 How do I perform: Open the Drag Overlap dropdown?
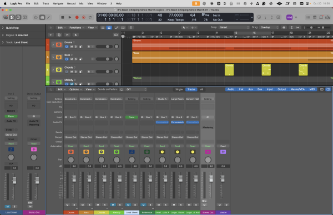(269, 28)
